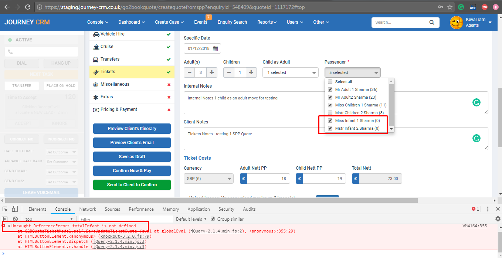The width and height of the screenshot is (502, 258).
Task: Switch to the Network DevTools tab
Action: (88, 209)
